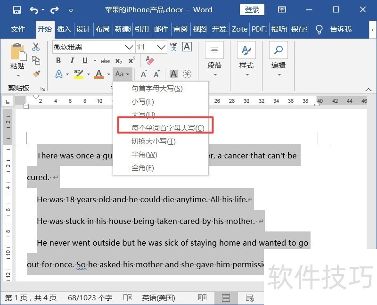This screenshot has height=305, width=377.
Task: Click the Format Painter brush icon
Action: (36, 74)
